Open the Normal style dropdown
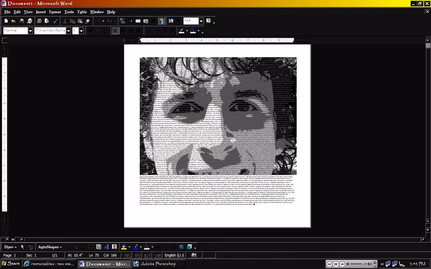This screenshot has height=269, width=431. click(x=30, y=31)
